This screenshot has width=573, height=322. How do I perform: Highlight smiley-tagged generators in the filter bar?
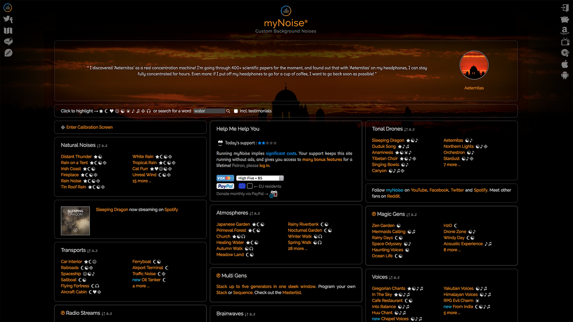coord(117,111)
